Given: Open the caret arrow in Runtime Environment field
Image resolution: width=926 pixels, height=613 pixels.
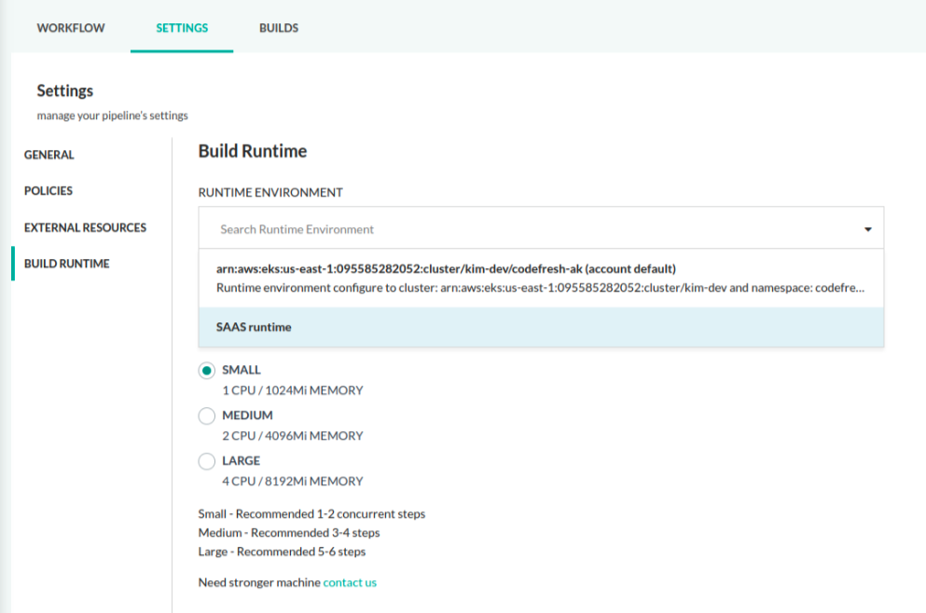Looking at the screenshot, I should (x=867, y=229).
